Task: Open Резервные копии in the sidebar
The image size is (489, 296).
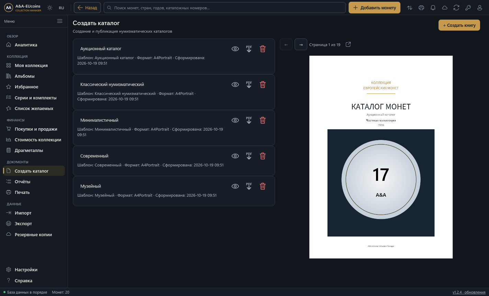Action: (x=34, y=235)
